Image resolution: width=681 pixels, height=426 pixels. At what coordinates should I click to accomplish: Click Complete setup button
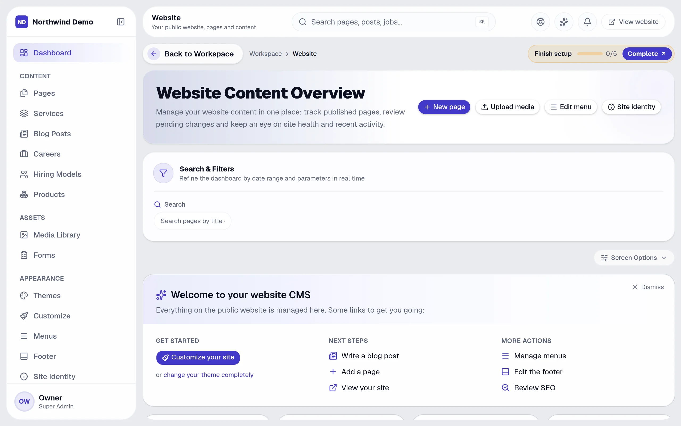tap(647, 54)
